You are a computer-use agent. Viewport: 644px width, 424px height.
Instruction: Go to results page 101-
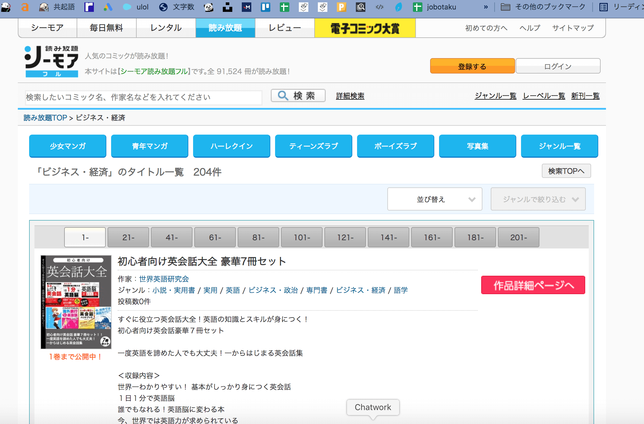302,237
